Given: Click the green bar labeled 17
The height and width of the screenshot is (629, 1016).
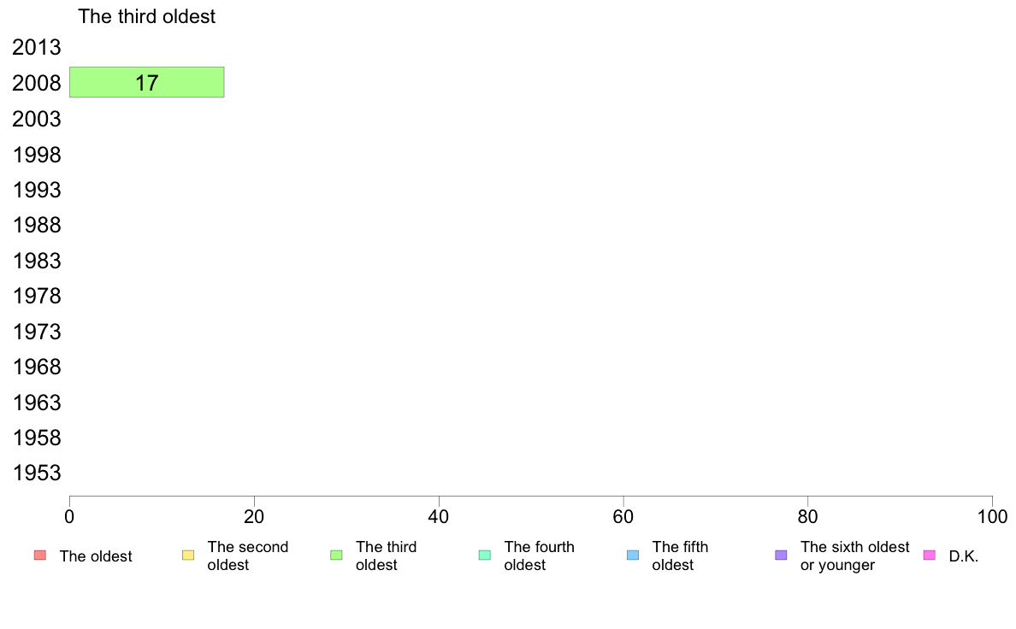Looking at the screenshot, I should point(147,82).
